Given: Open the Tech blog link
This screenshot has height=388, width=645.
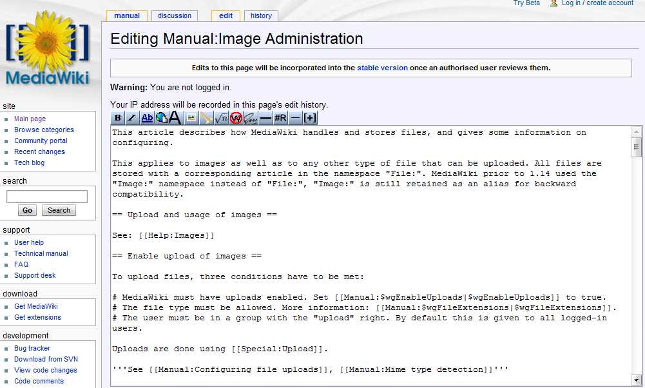Looking at the screenshot, I should click(29, 162).
